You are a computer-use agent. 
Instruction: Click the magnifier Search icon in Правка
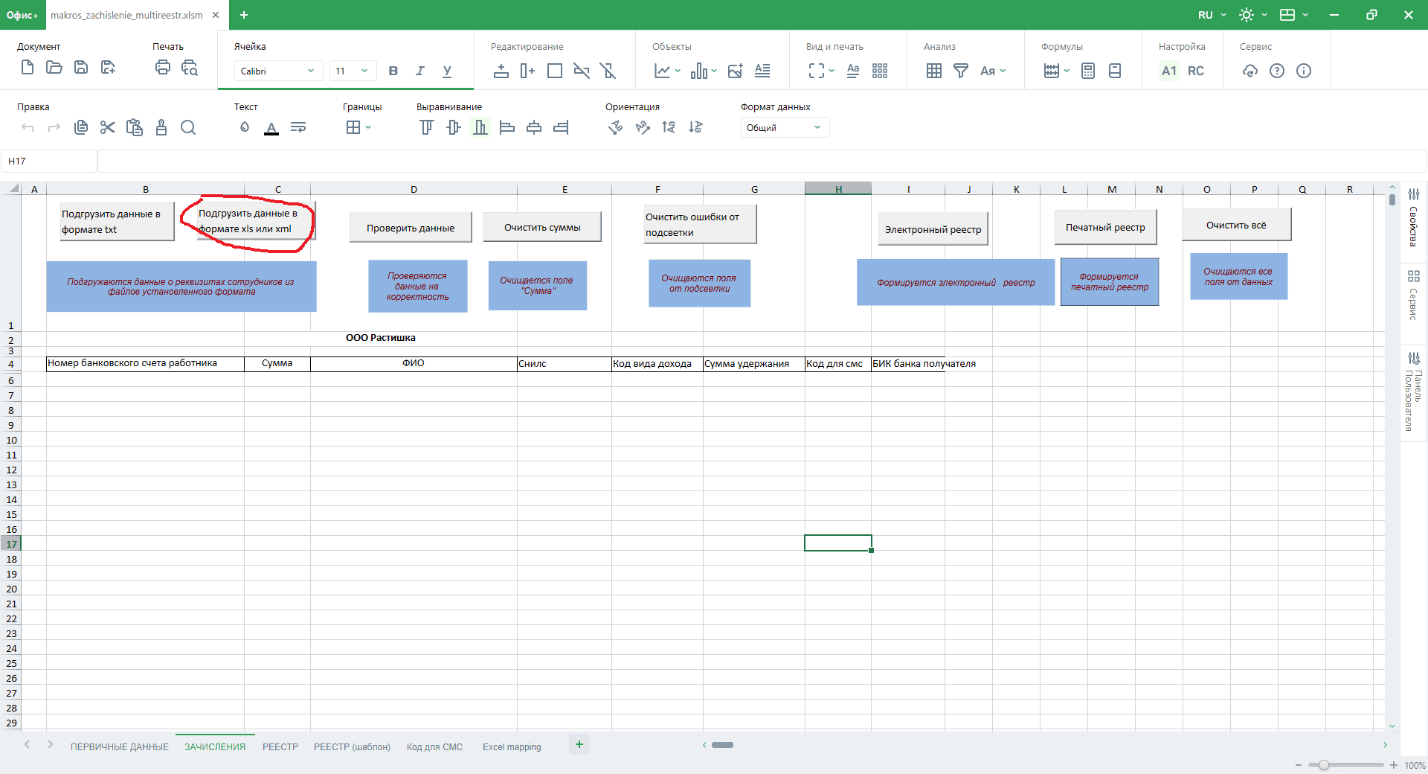tap(188, 128)
